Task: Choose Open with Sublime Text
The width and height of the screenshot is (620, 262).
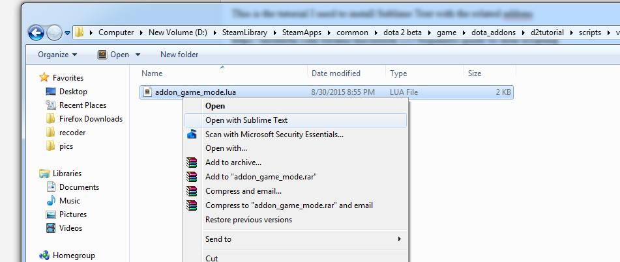Action: click(295, 120)
